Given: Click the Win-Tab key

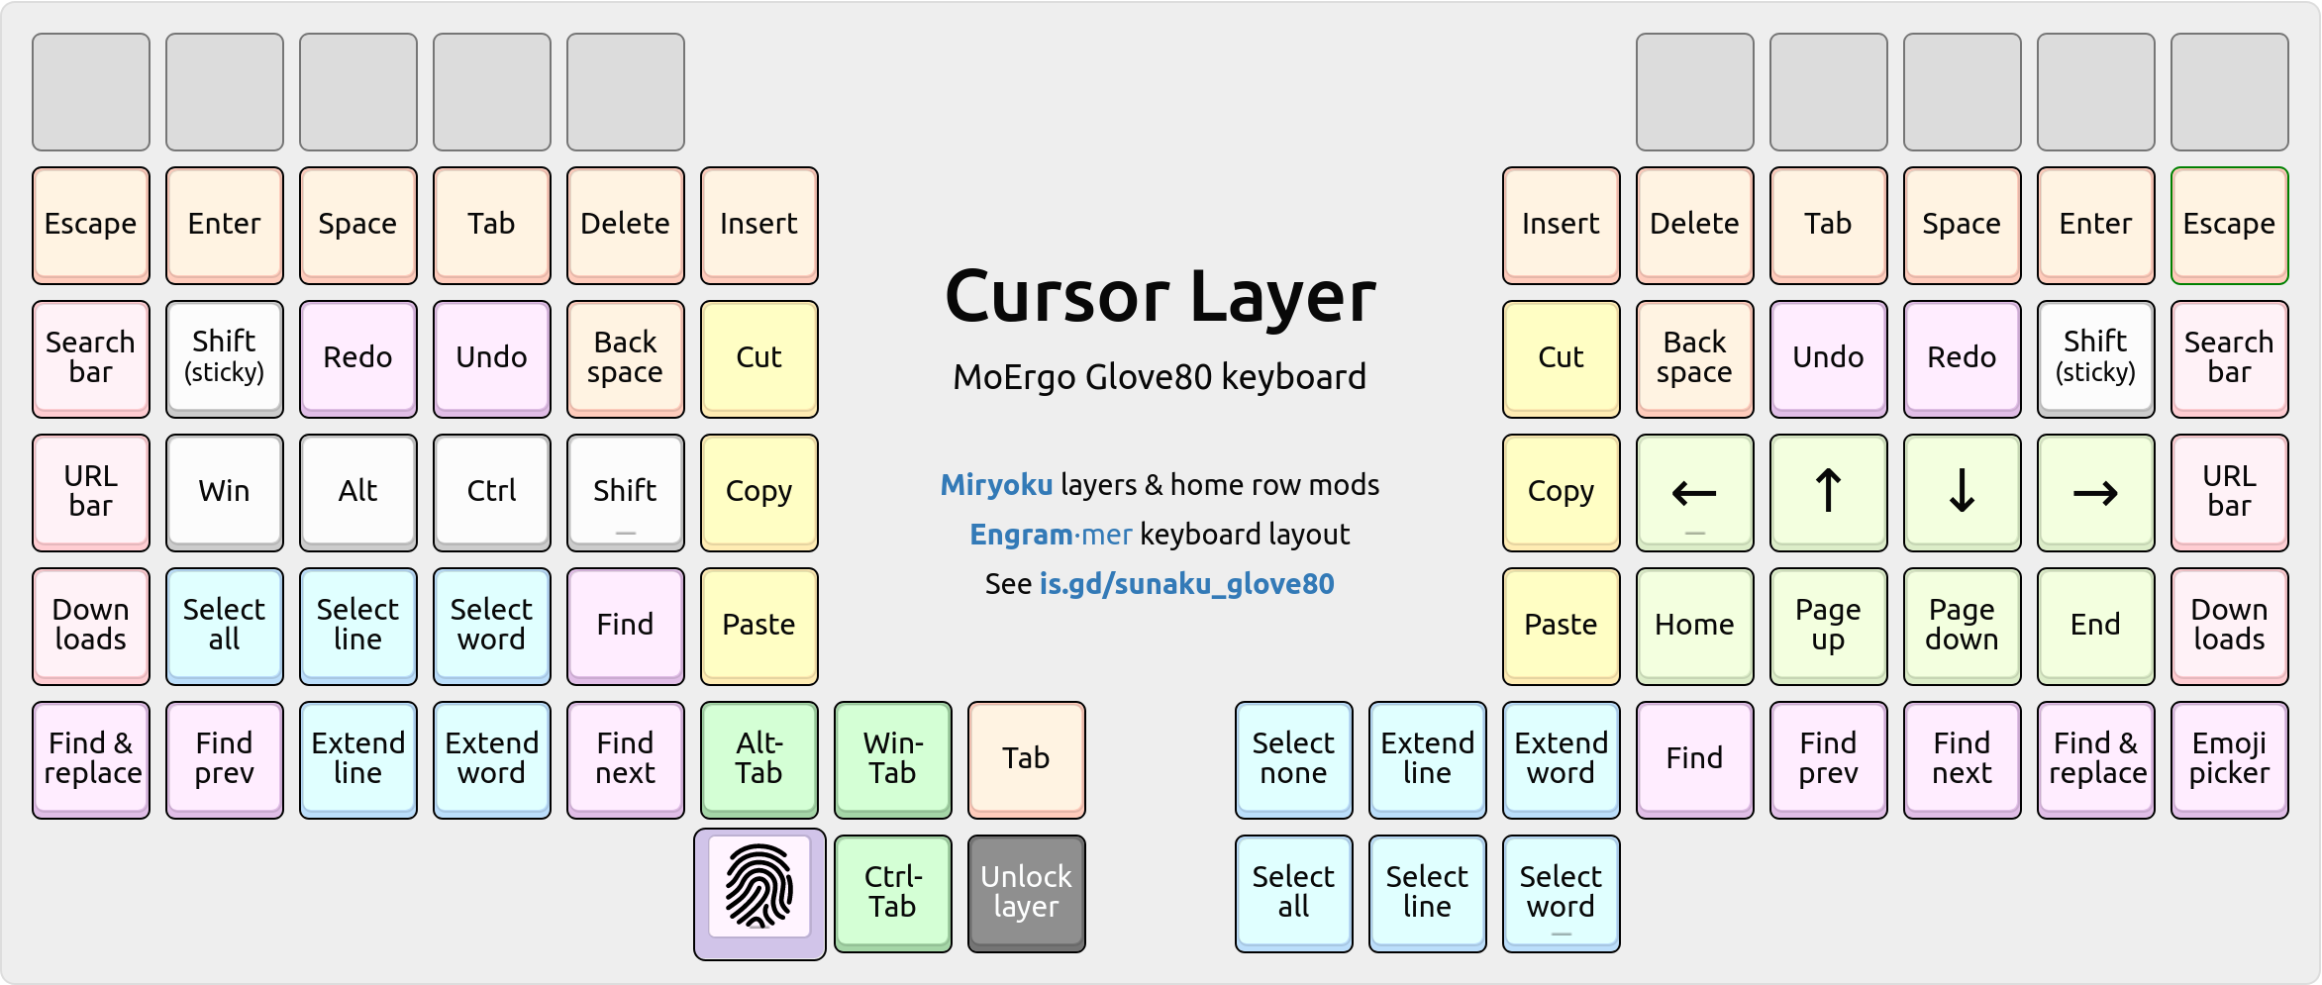Looking at the screenshot, I should pyautogui.click(x=892, y=760).
